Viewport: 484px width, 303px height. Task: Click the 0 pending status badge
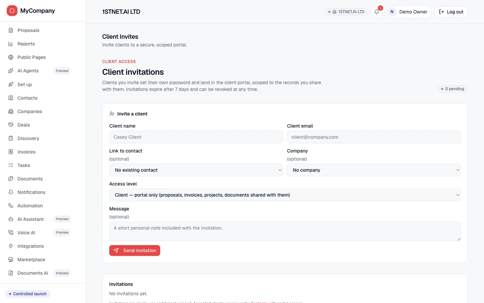(452, 89)
